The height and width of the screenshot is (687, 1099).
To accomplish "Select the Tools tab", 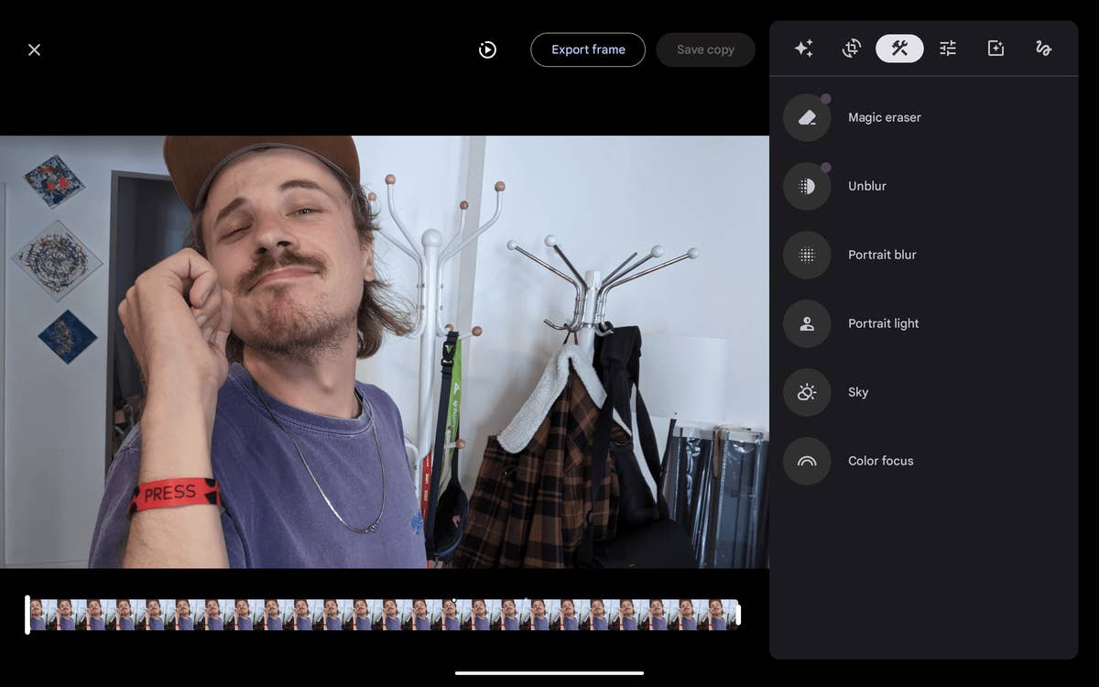I will tap(899, 49).
